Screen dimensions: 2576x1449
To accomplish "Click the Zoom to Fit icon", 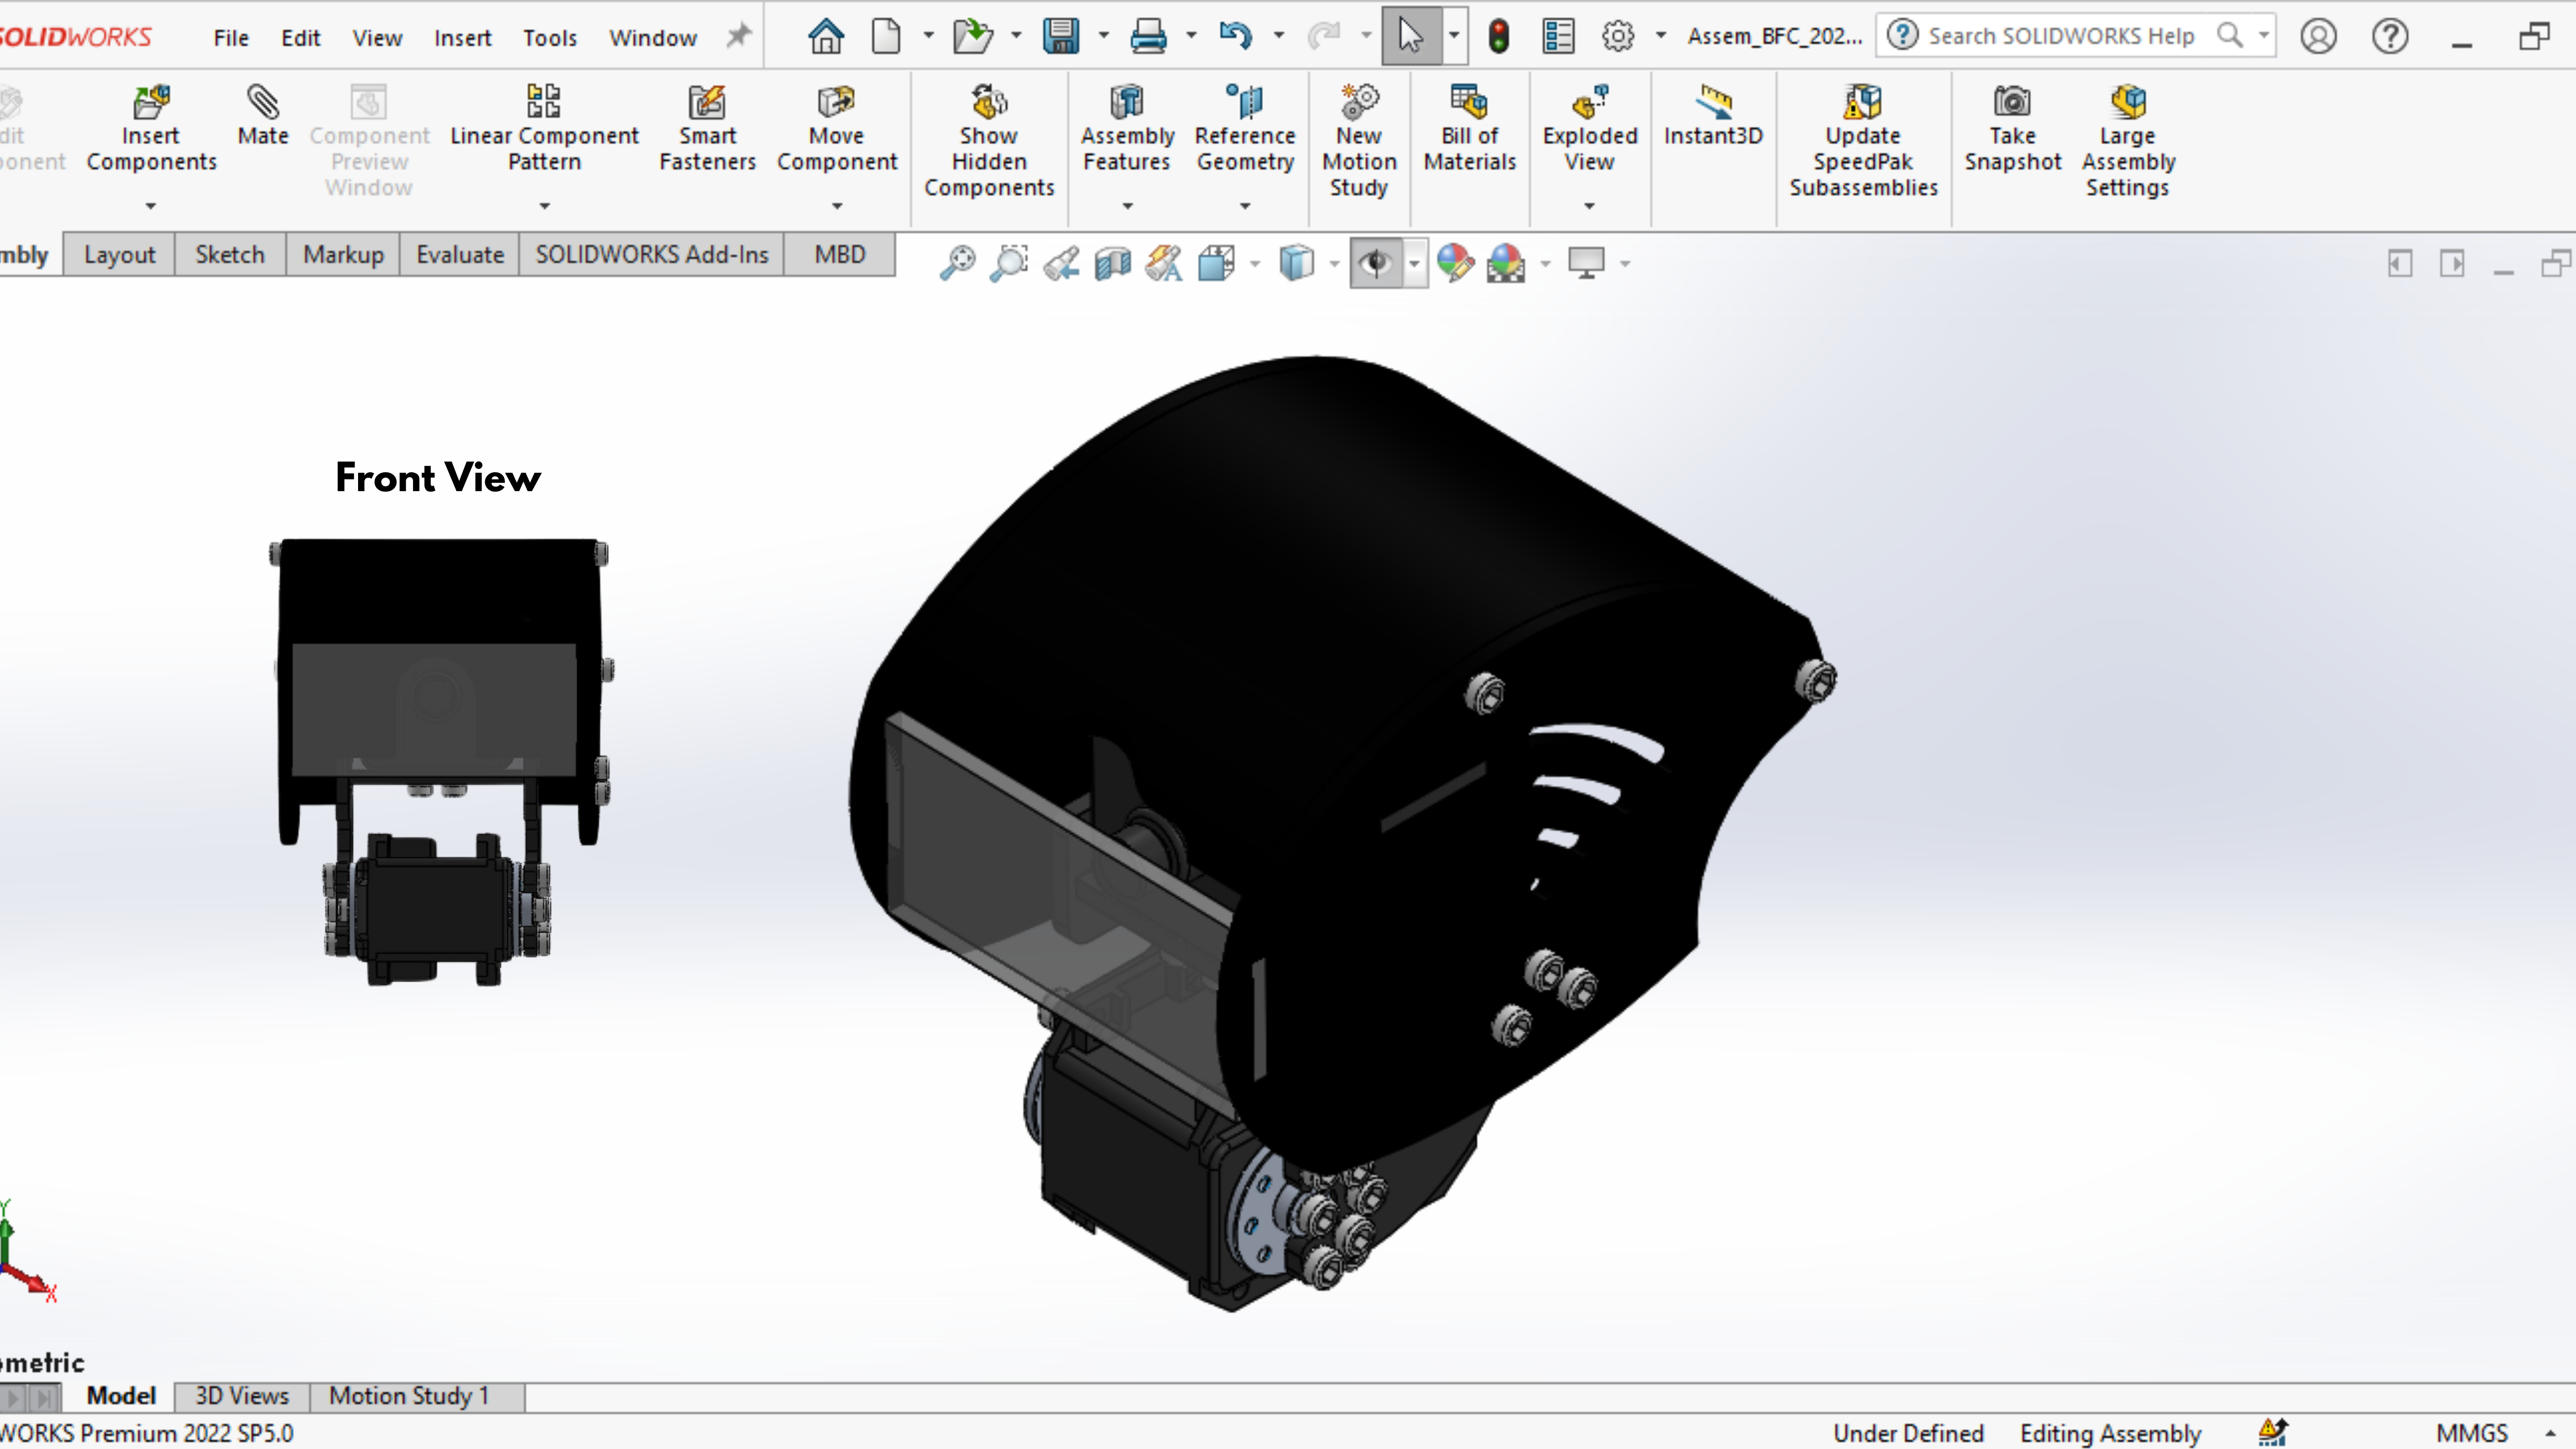I will click(x=957, y=263).
